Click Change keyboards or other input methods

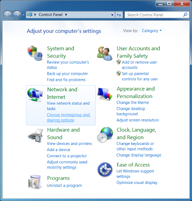[x=135, y=146]
